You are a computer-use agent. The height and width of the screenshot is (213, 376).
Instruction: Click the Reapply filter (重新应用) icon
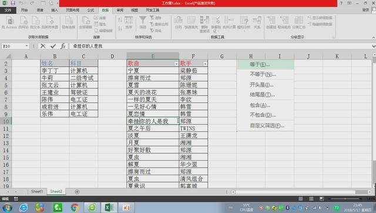[x=159, y=24]
